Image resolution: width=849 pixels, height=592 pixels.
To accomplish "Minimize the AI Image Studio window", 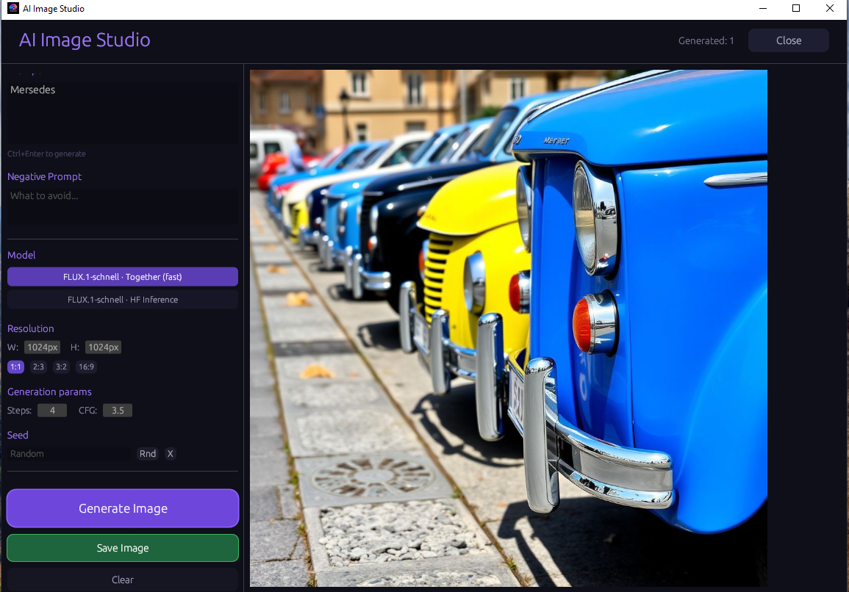I will 763,8.
